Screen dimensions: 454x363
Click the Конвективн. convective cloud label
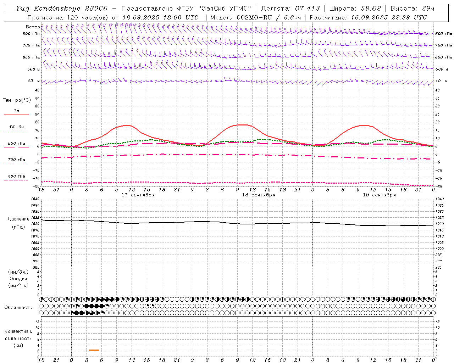tap(18, 331)
